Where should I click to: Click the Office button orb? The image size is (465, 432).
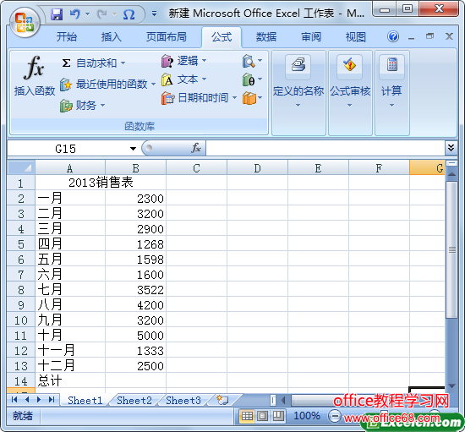tap(25, 23)
